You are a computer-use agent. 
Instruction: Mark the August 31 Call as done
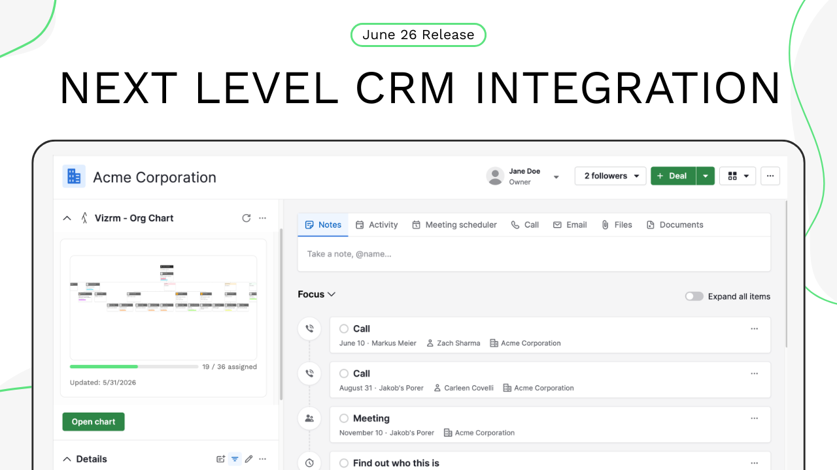click(344, 373)
